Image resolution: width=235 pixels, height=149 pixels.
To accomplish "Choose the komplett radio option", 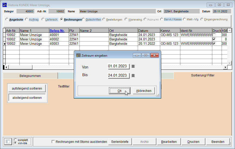I will [15, 140].
